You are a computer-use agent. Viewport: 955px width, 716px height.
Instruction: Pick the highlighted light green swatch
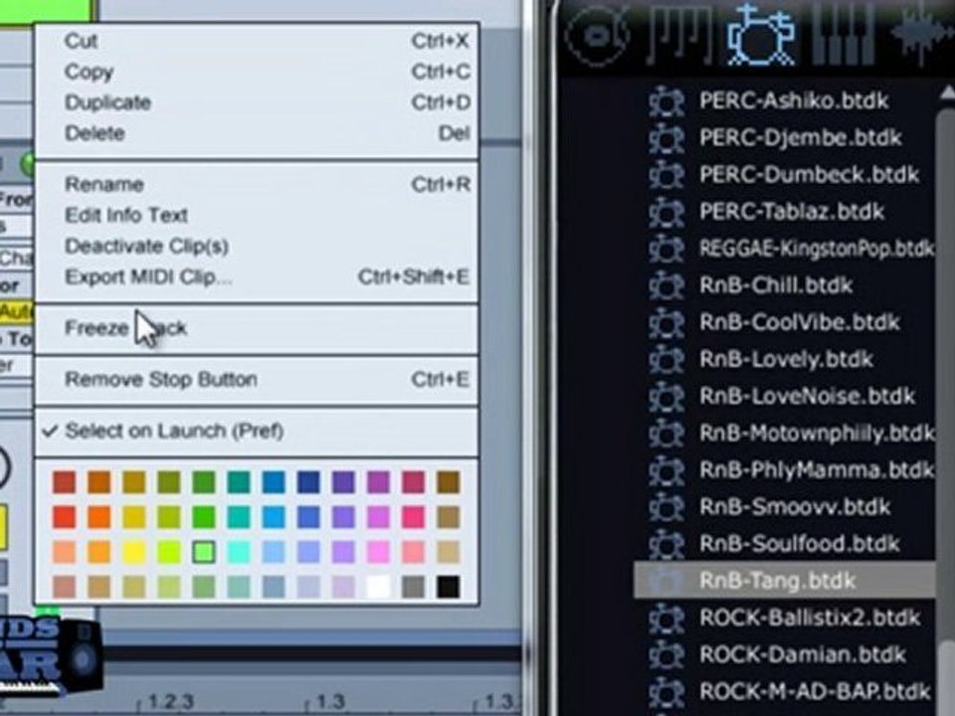coord(203,552)
